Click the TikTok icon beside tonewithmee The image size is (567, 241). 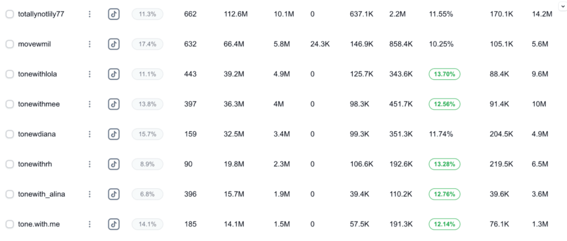coord(114,104)
